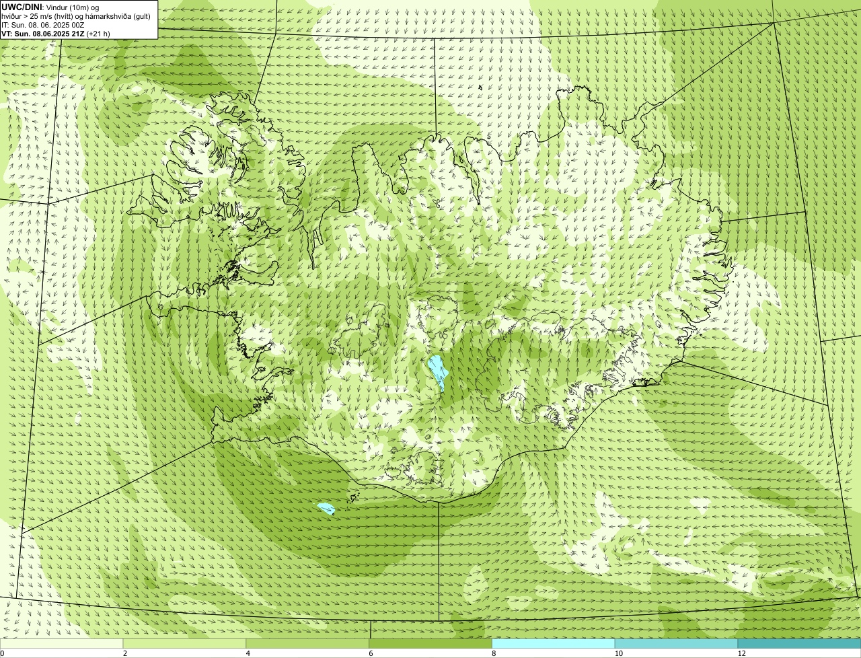Click the cyan wind patch in central Iceland
The width and height of the screenshot is (861, 658).
point(438,373)
